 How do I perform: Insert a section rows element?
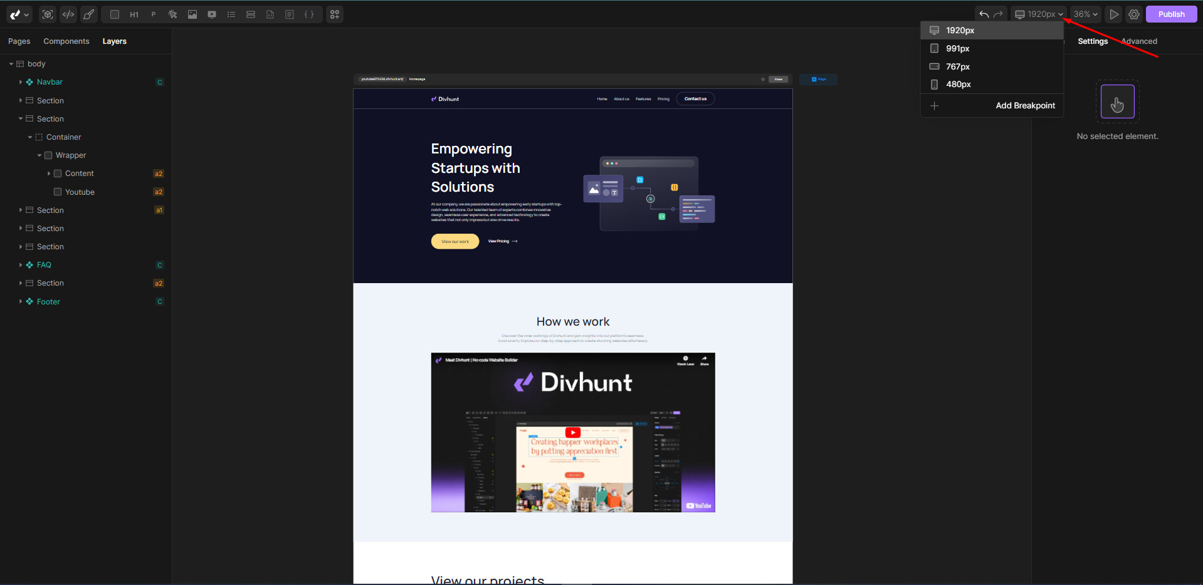(251, 14)
